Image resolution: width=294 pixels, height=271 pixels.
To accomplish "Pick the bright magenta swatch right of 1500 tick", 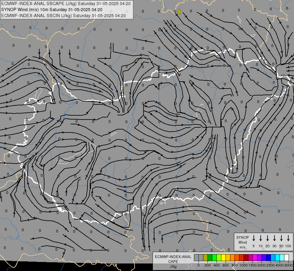I will (x=255, y=257).
